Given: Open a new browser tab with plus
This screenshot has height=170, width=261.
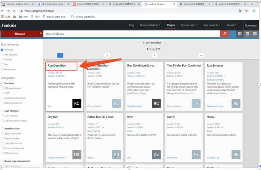Looking at the screenshot, I should tap(252, 4).
